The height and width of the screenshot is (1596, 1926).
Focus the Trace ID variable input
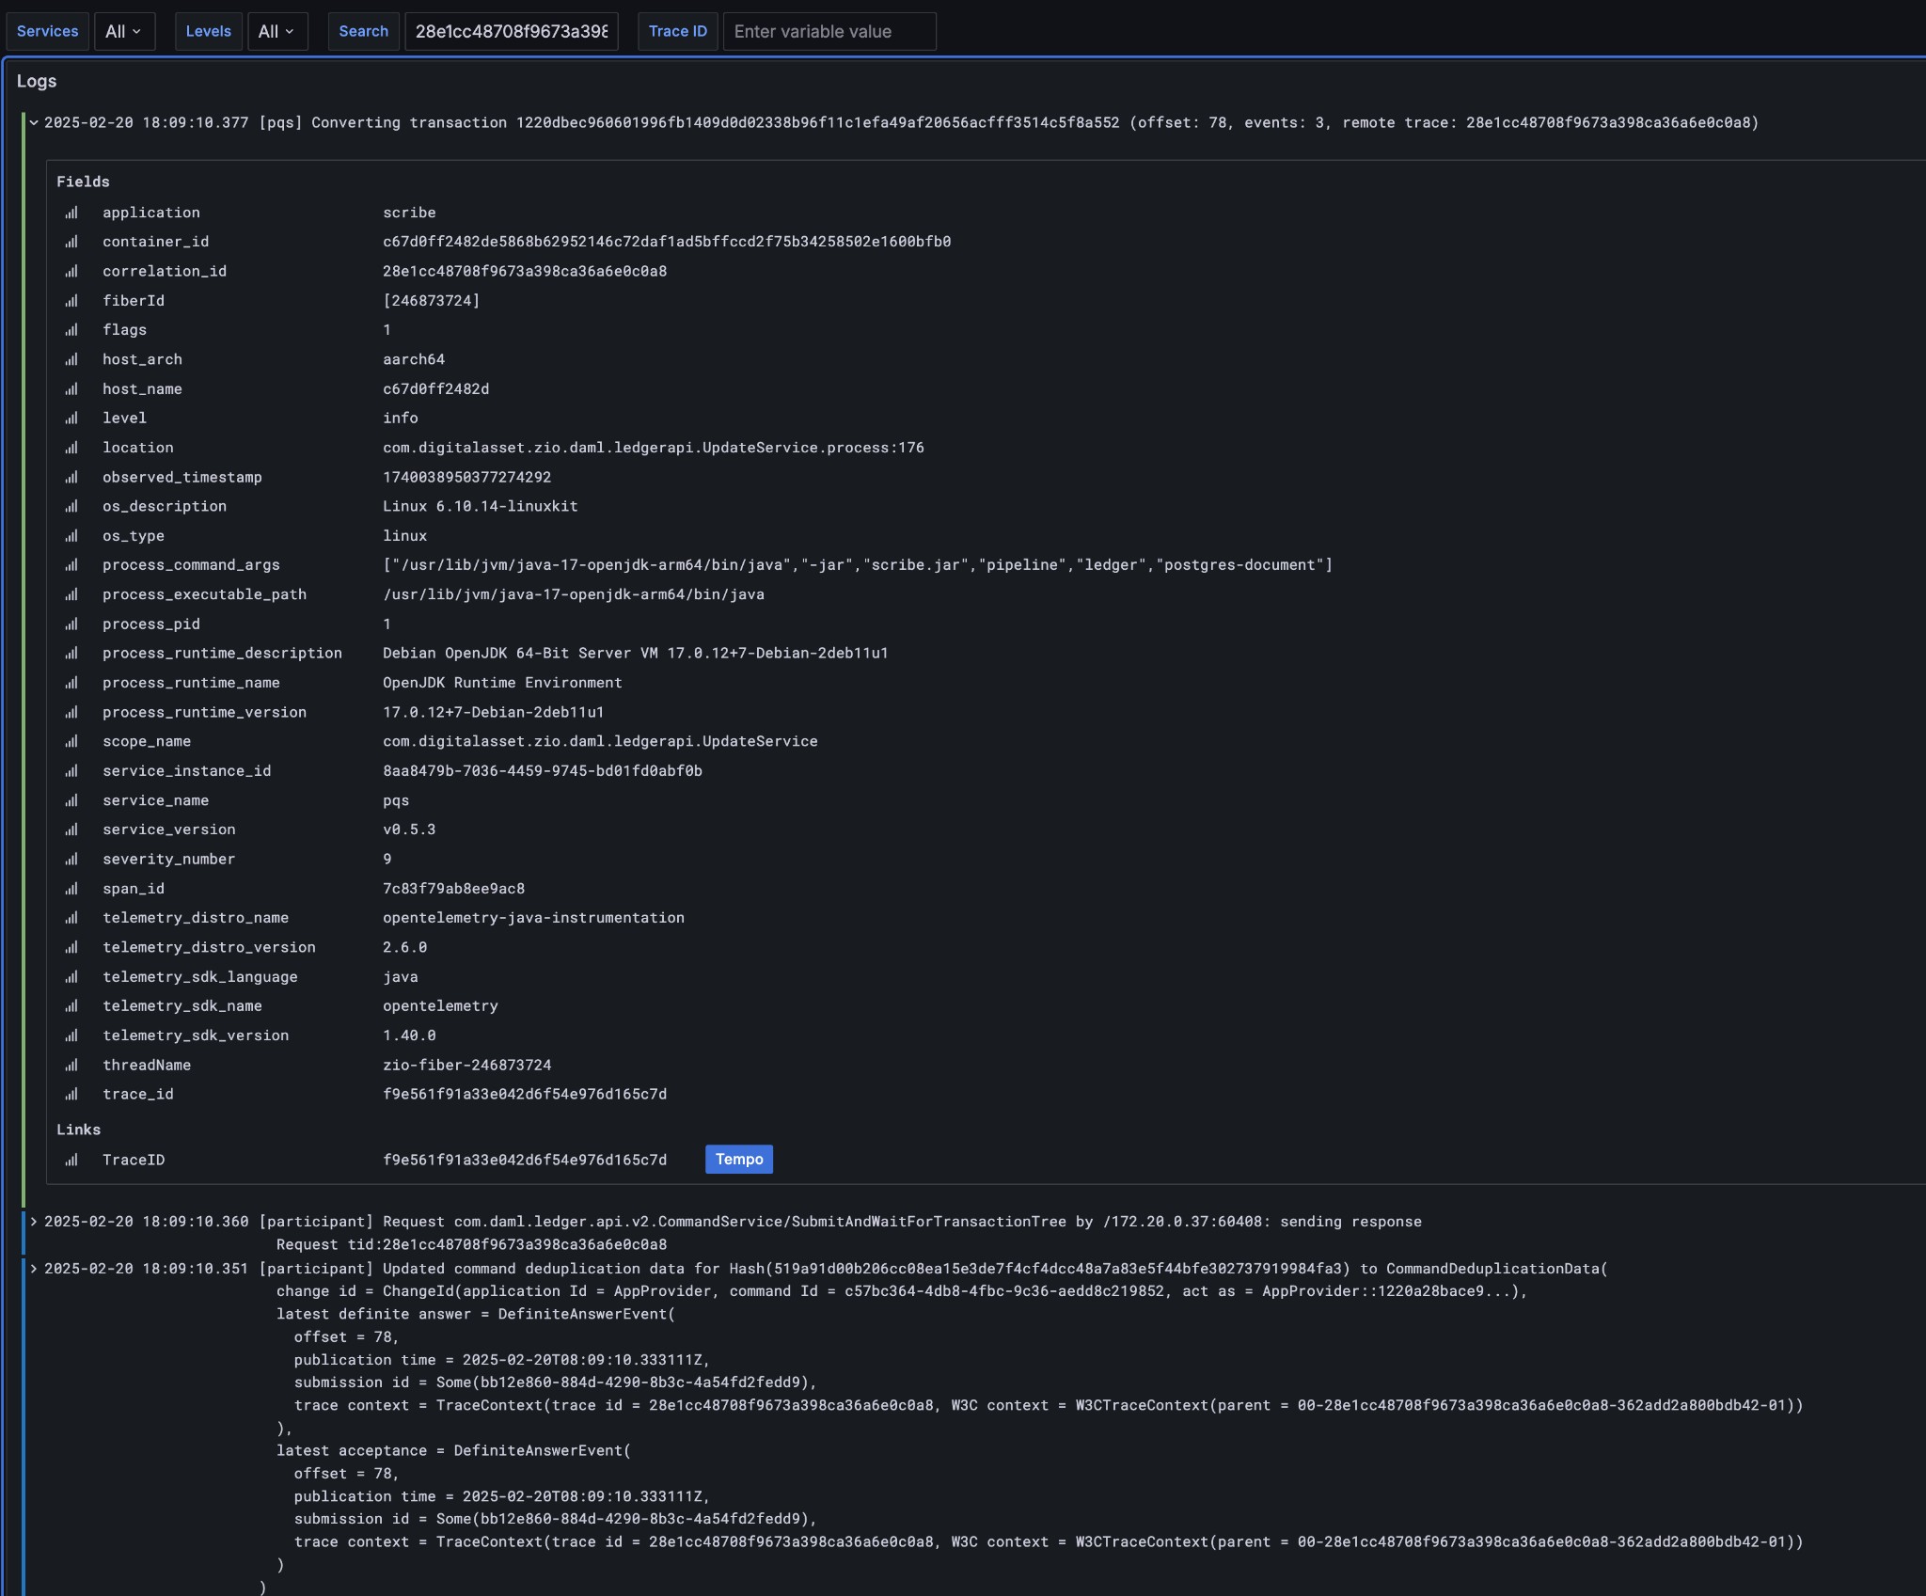coord(829,31)
